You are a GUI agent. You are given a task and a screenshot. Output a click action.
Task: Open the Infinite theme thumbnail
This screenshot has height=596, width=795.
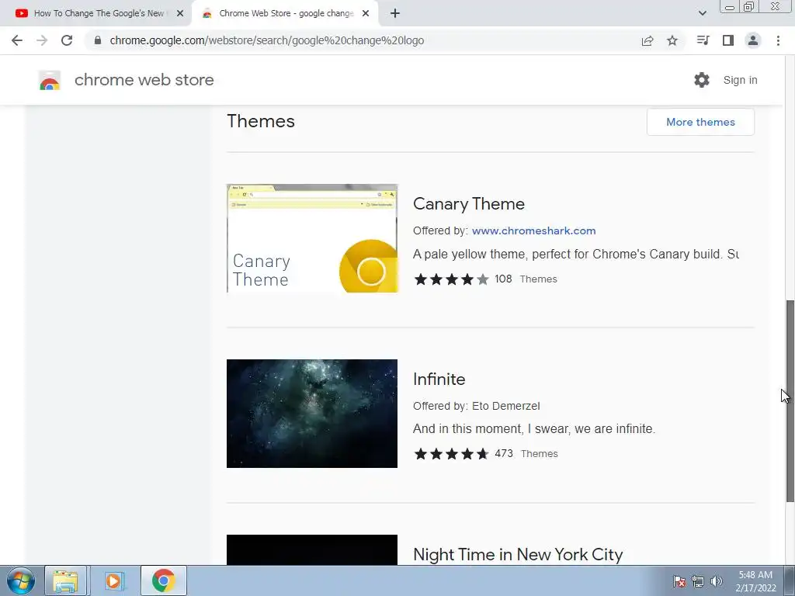point(312,414)
